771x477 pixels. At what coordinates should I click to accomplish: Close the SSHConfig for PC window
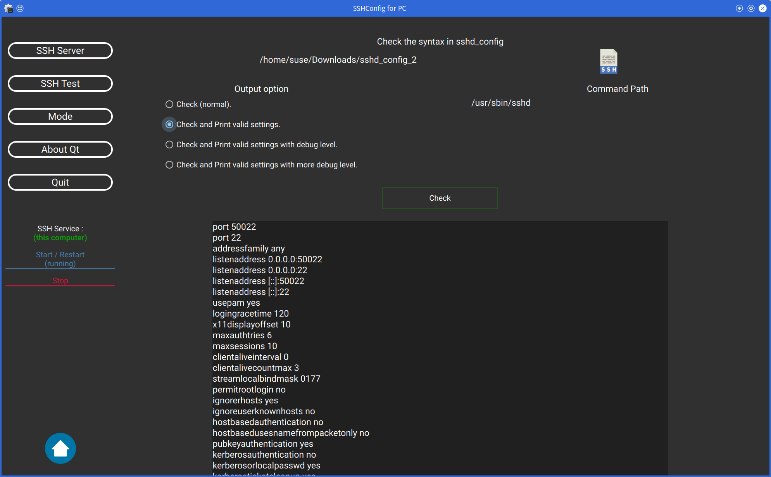[762, 8]
